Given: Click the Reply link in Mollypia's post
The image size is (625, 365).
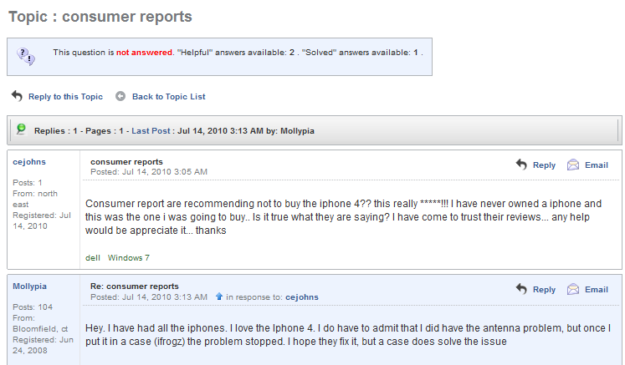Looking at the screenshot, I should (544, 290).
